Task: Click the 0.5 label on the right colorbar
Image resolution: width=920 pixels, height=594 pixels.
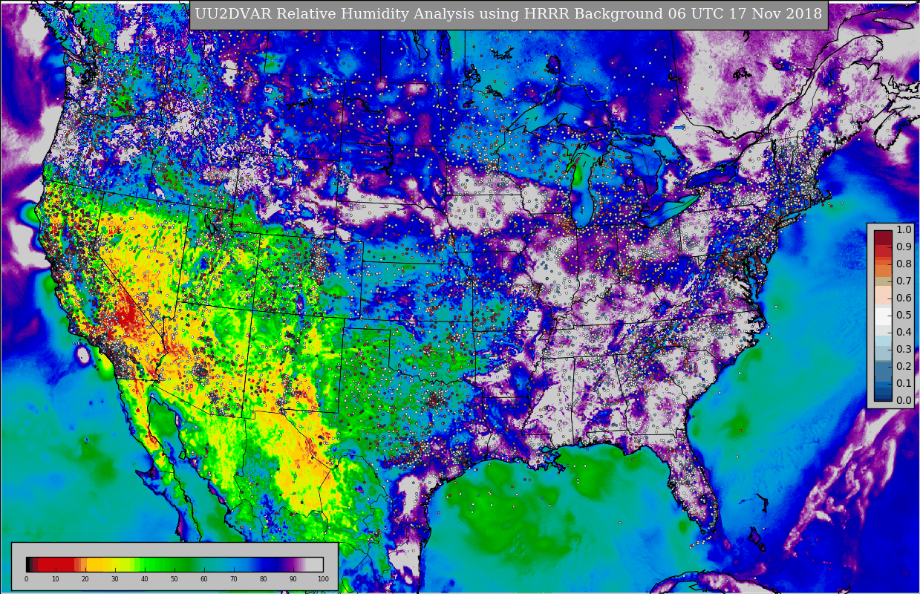Action: (904, 315)
